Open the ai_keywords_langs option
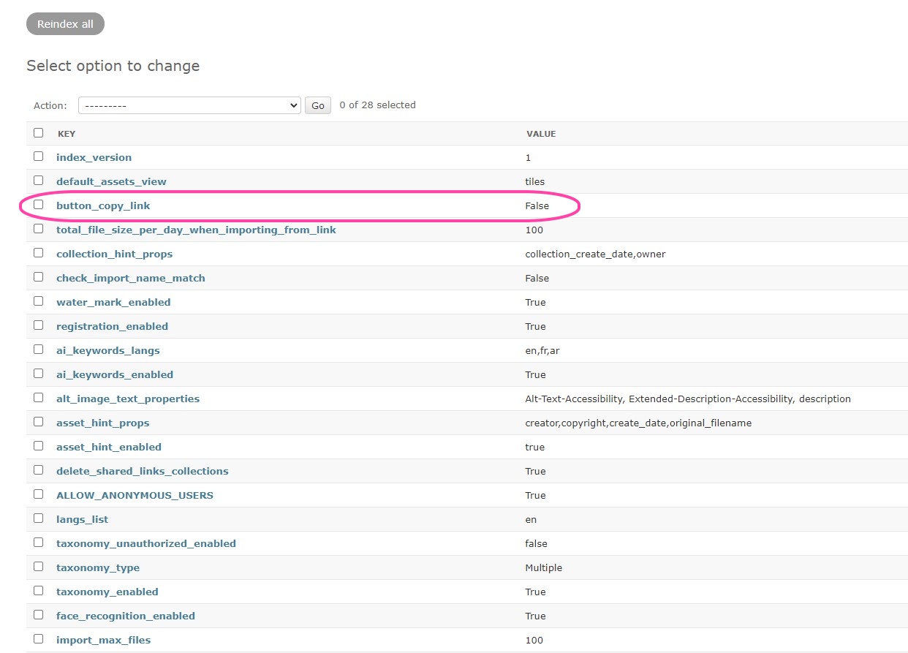The height and width of the screenshot is (653, 908). point(107,350)
